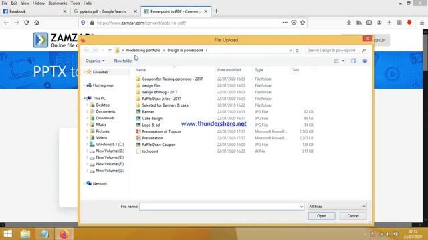The height and width of the screenshot is (240, 428).
Task: Toggle Firefox sidebar view icon
Action: click(x=369, y=23)
